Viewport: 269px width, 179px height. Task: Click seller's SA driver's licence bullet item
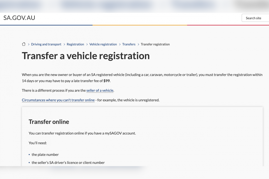pyautogui.click(x=68, y=162)
